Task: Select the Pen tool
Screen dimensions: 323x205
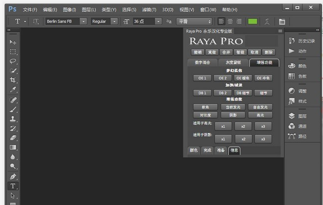Action: pyautogui.click(x=13, y=176)
